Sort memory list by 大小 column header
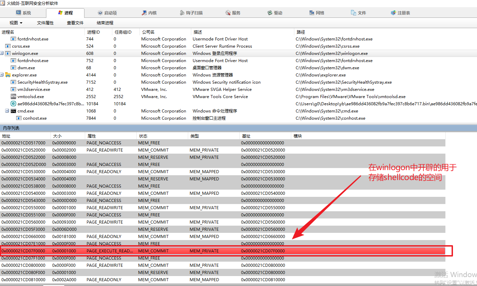The width and height of the screenshot is (477, 286). coord(57,136)
